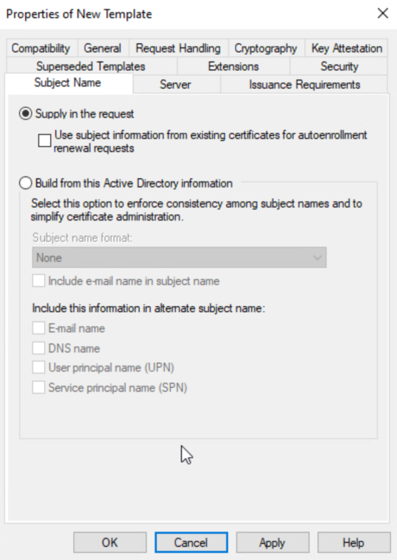Screen dimensions: 397x560
Task: Switch to Issuance Requirements tab
Action: click(x=304, y=85)
